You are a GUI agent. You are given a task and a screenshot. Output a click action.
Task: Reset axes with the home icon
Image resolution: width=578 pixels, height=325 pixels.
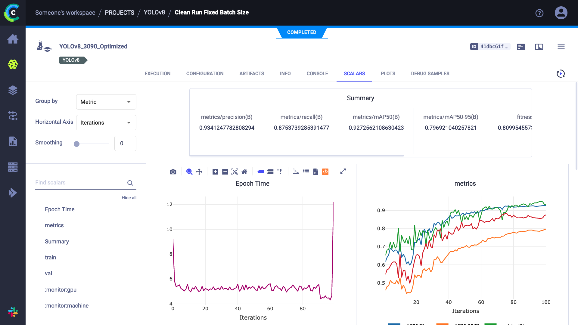click(244, 172)
